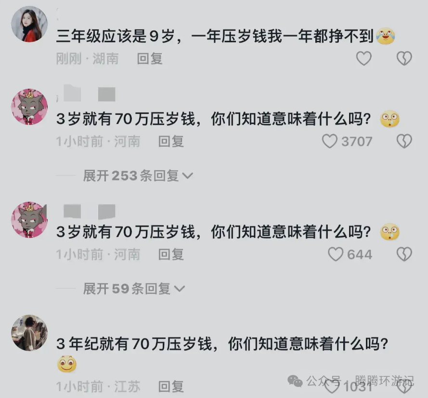Like the Hunan comment with heart icon

(x=364, y=59)
